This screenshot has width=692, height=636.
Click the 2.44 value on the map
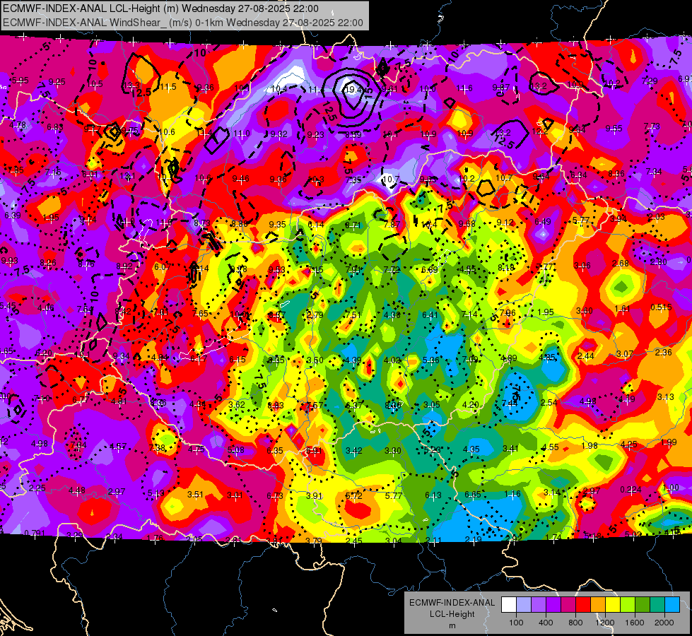(586, 355)
